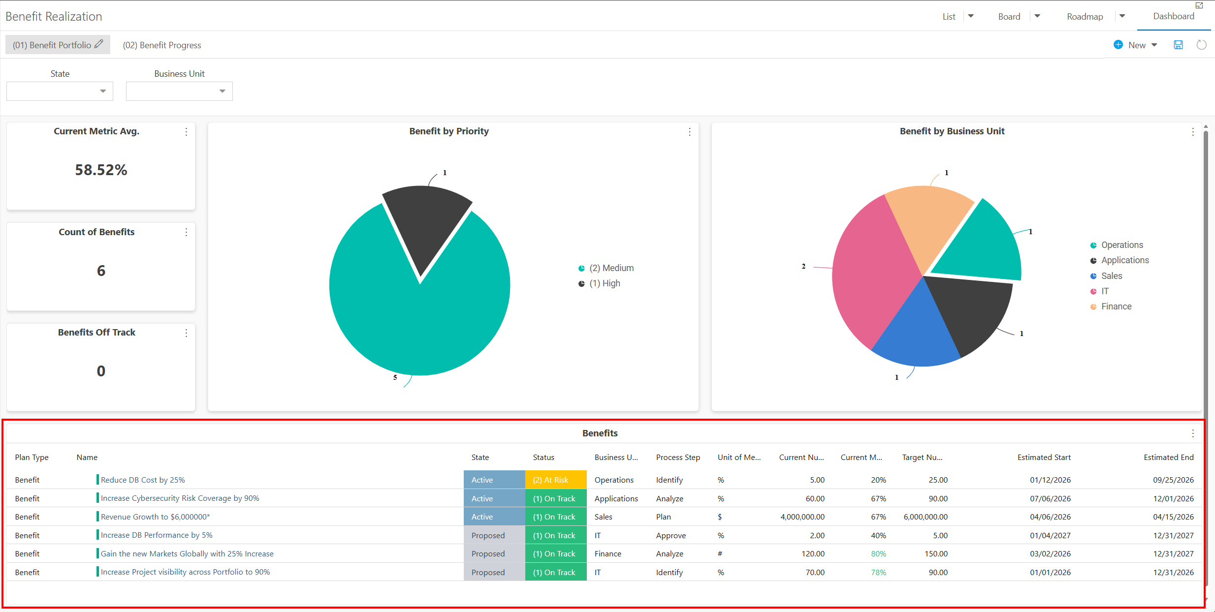The width and height of the screenshot is (1215, 612).
Task: Click the 80% current metric value
Action: point(878,554)
